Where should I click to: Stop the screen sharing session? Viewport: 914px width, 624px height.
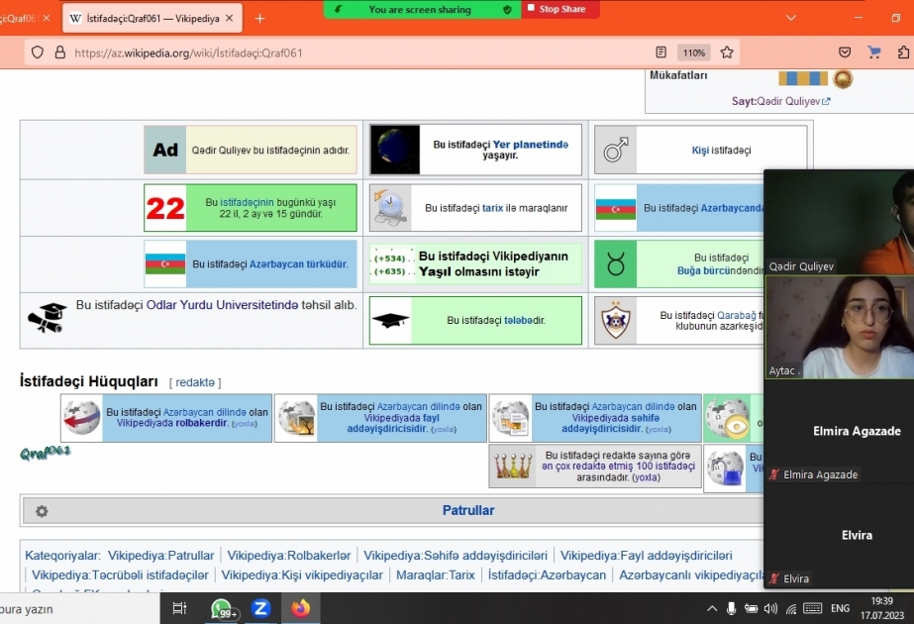tap(560, 9)
